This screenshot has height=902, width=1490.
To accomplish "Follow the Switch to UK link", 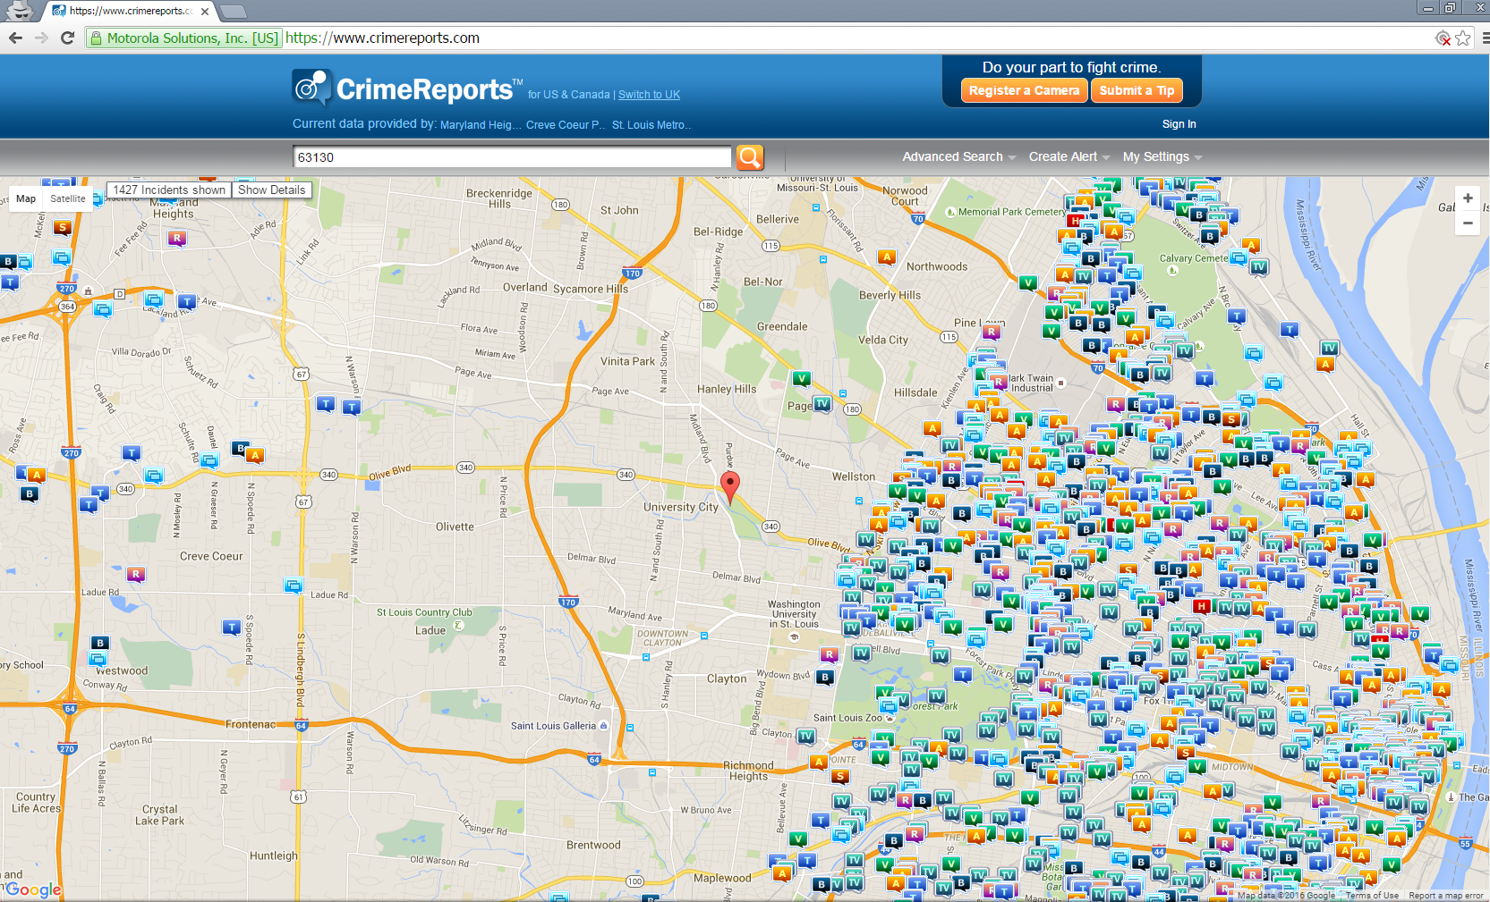I will pos(649,95).
